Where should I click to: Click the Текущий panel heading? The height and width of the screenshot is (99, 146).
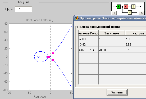point(24,2)
